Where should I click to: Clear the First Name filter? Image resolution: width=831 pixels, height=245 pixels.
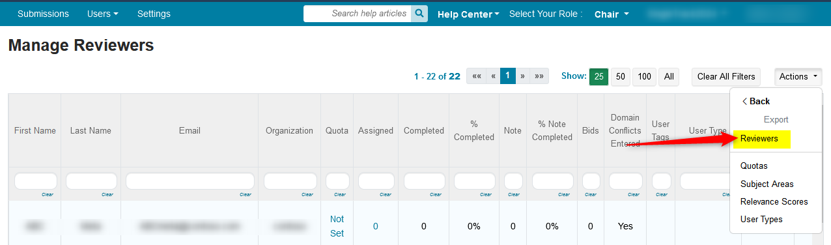[48, 194]
